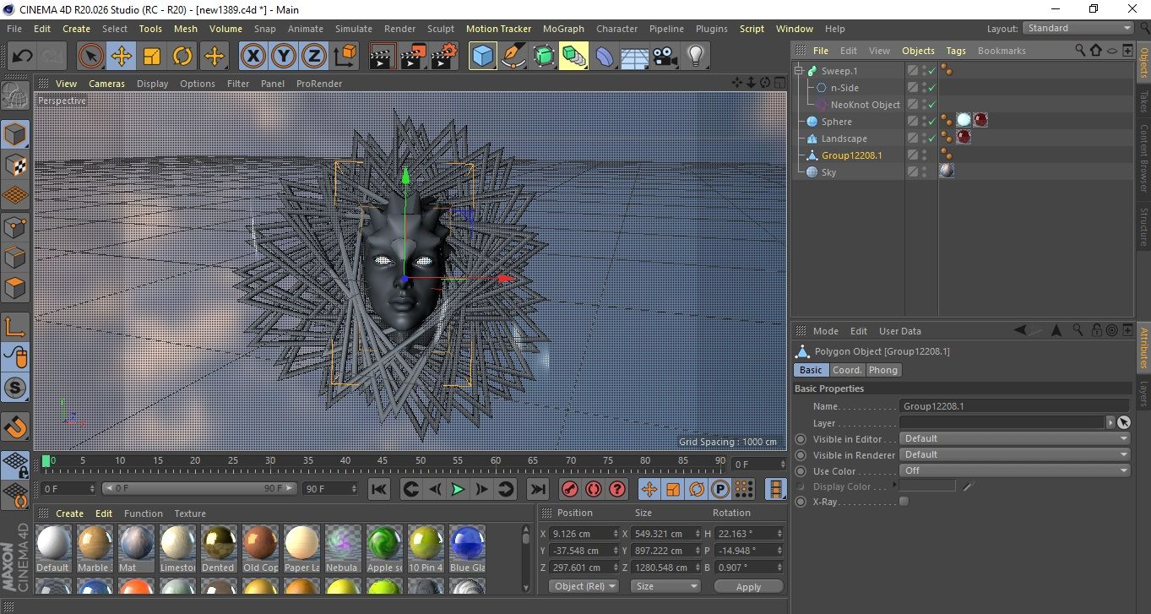Collapse the Sweep.1 object hierarchy
The width and height of the screenshot is (1151, 614).
(799, 71)
